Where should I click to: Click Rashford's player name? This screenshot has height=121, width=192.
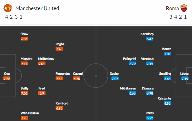click(62, 103)
